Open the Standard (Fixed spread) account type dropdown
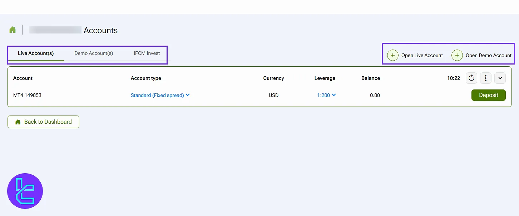 pos(160,95)
